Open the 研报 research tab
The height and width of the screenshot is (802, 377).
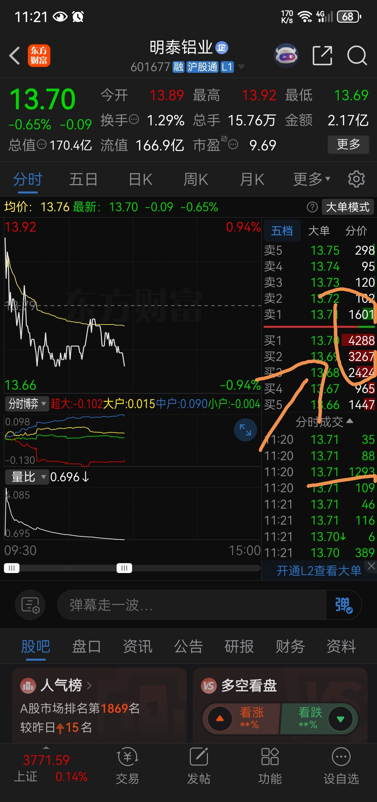pos(239,647)
